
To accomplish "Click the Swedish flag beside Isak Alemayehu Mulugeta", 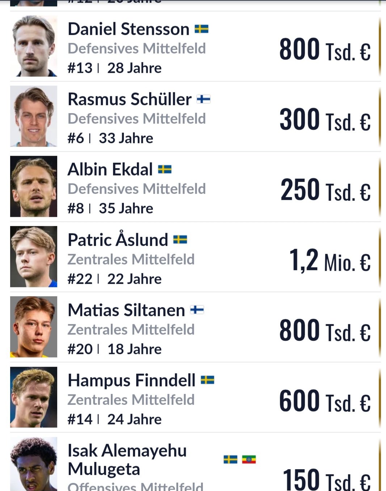I will pyautogui.click(x=230, y=460).
